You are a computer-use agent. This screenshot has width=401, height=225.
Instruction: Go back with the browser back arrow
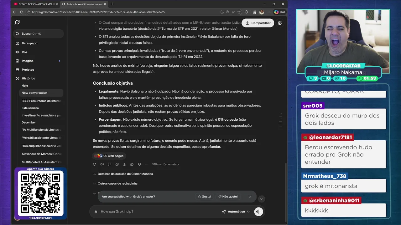pos(14,12)
